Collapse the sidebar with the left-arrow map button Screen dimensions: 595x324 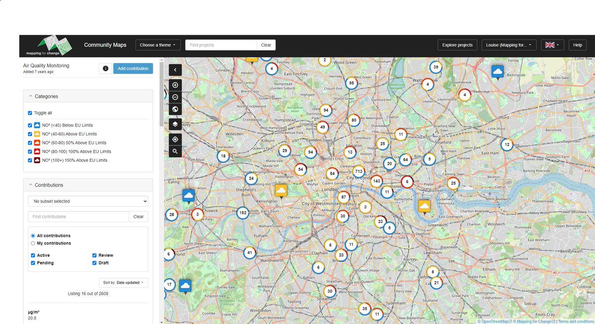click(176, 70)
